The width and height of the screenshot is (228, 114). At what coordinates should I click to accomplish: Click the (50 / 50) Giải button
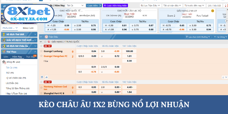[x=214, y=5]
